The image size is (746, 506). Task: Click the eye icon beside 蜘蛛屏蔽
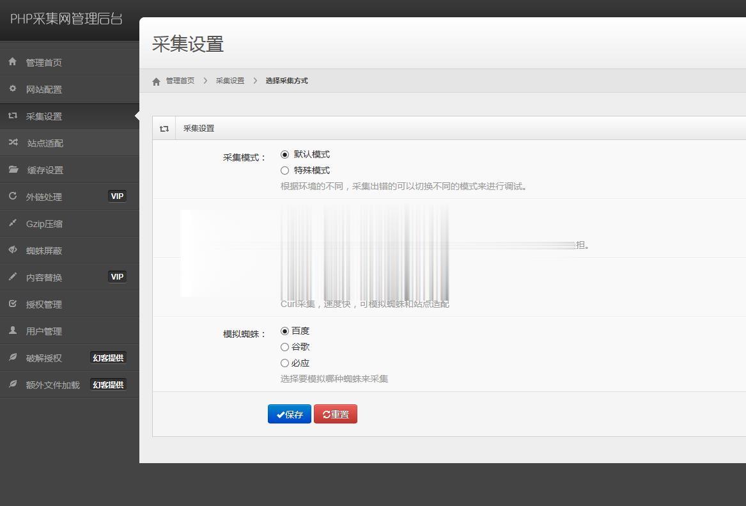pyautogui.click(x=13, y=249)
